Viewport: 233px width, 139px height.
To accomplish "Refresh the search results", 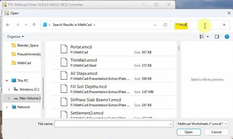I will click(165, 25).
